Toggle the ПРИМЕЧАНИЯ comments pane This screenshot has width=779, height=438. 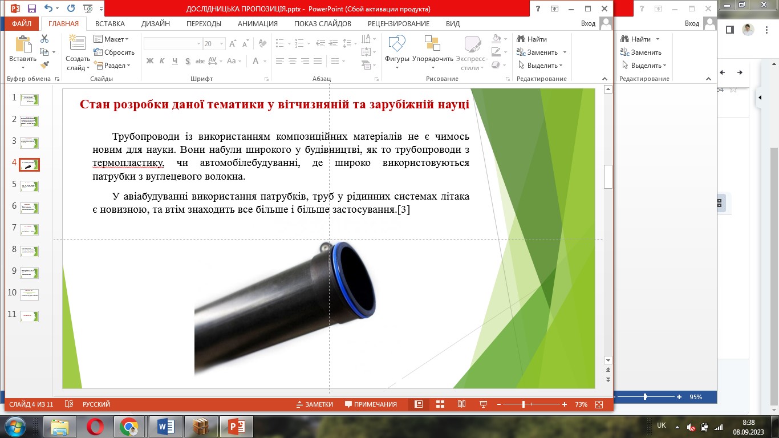click(371, 404)
